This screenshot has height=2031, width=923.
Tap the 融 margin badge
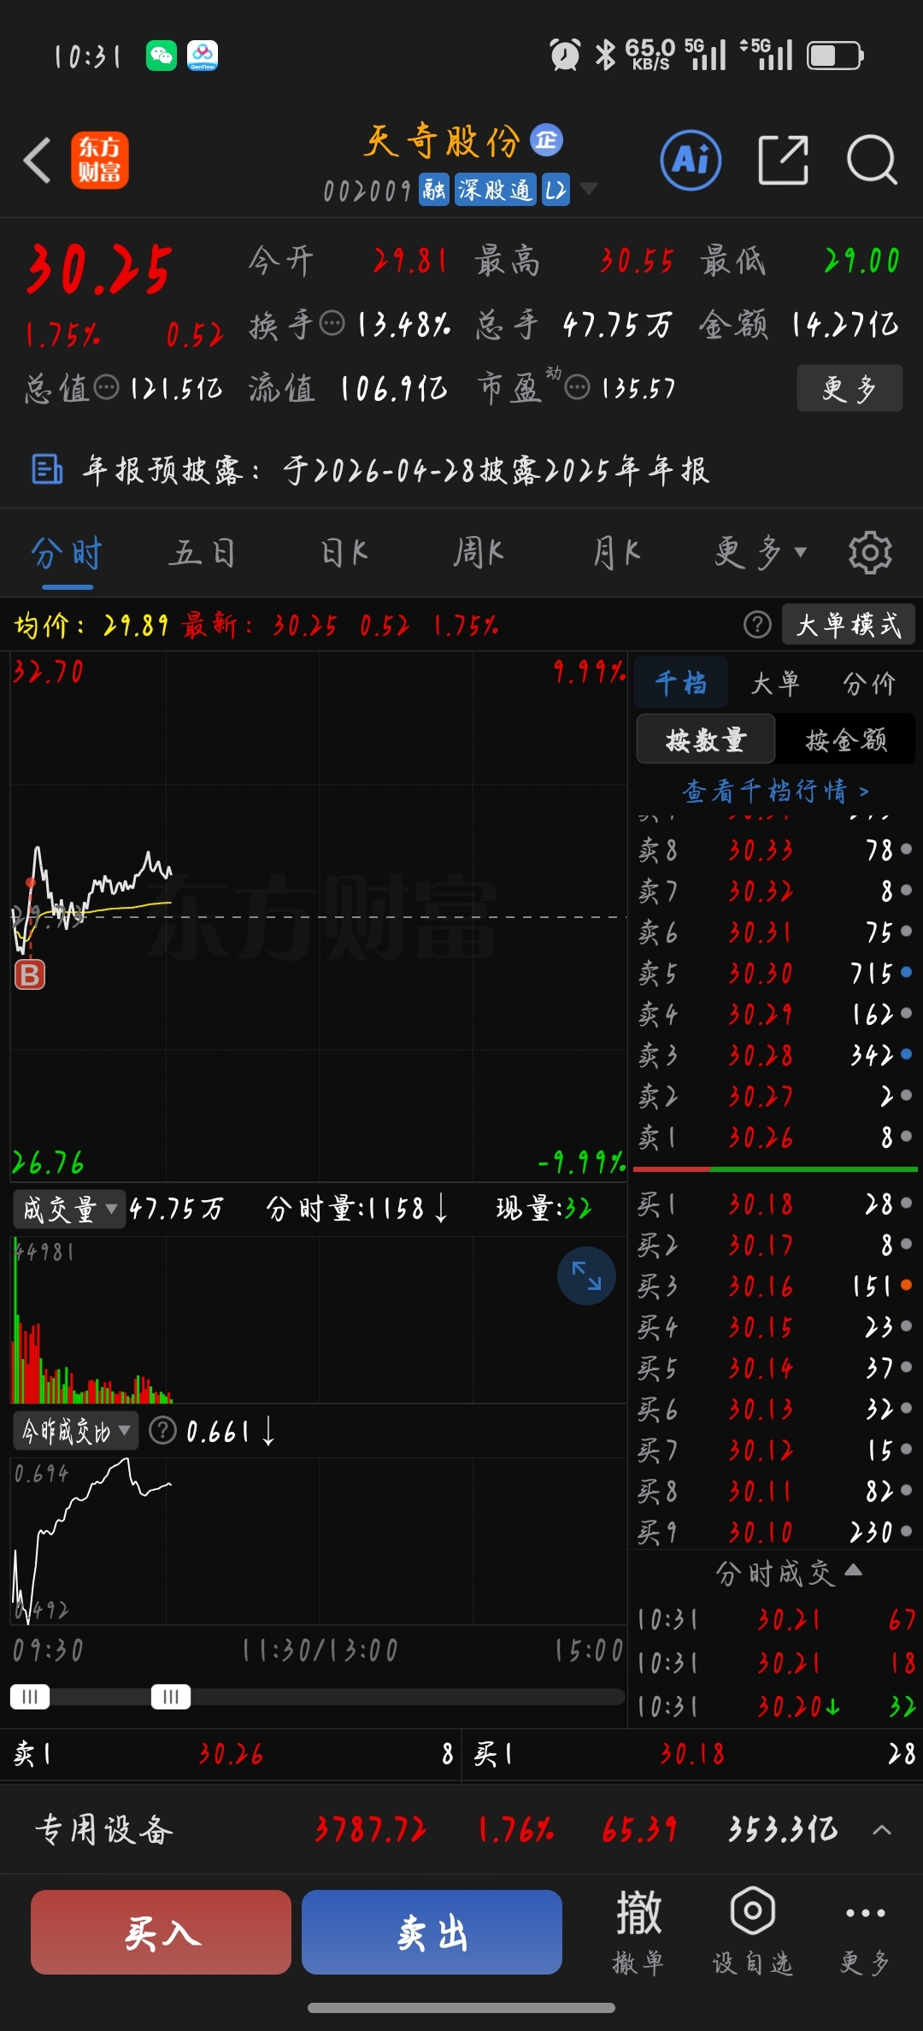tap(434, 190)
